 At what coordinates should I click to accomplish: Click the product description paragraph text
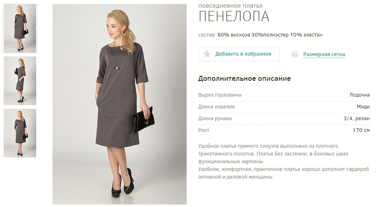point(283,162)
